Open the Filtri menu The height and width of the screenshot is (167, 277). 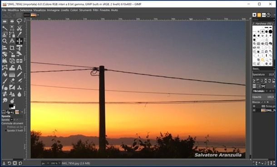(95, 10)
